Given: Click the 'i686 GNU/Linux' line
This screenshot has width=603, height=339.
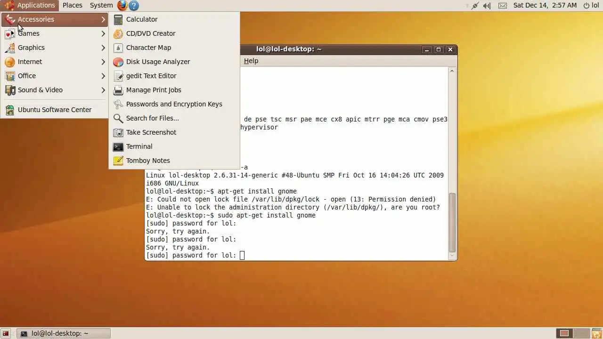Looking at the screenshot, I should (x=172, y=183).
